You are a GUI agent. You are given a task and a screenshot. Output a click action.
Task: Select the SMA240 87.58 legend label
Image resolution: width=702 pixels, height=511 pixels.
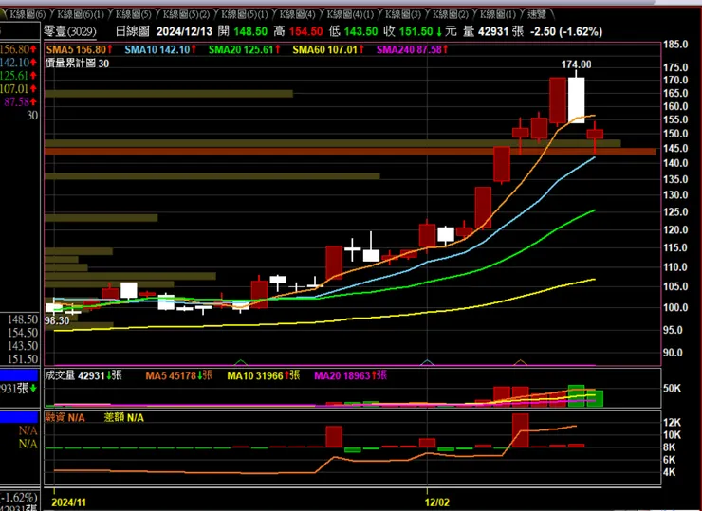[x=412, y=49]
